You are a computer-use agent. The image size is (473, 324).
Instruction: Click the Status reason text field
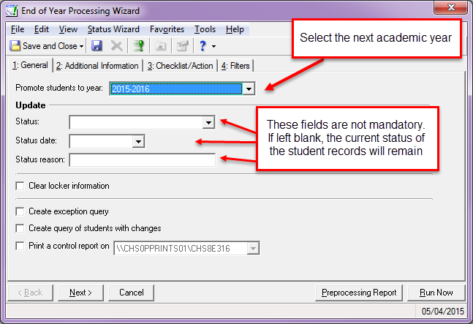[x=142, y=160]
